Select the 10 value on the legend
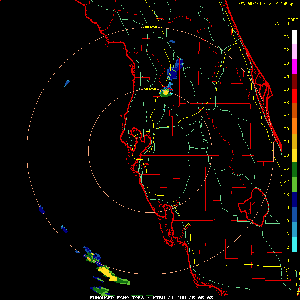 point(286,221)
